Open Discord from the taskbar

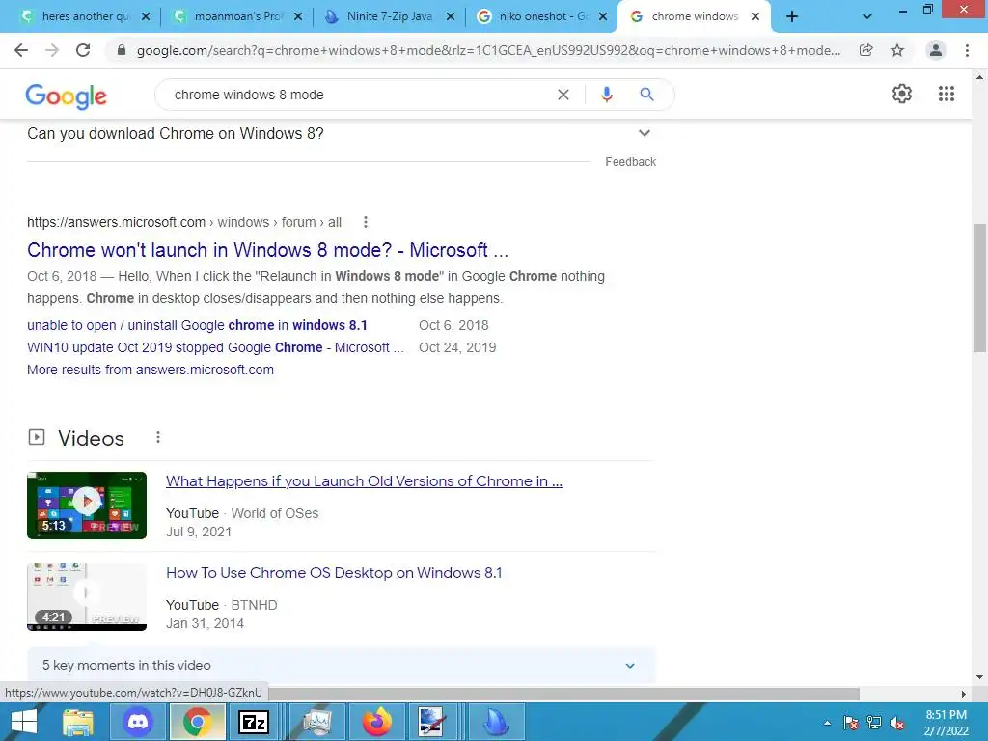pos(138,722)
